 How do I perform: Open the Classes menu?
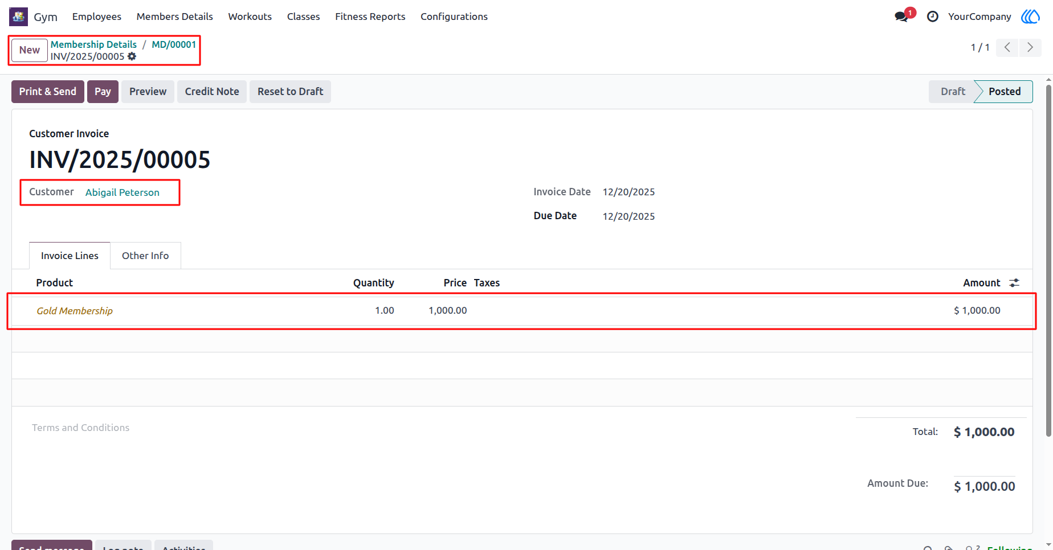(x=304, y=17)
